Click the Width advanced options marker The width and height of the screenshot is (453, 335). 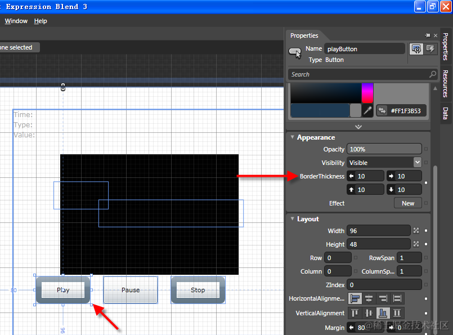click(426, 230)
